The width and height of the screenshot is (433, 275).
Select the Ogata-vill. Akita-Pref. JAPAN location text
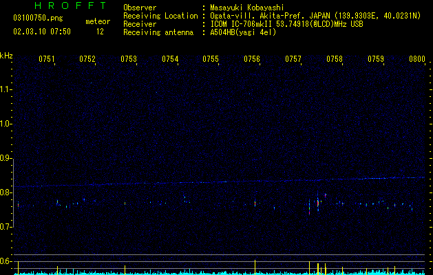click(x=315, y=16)
